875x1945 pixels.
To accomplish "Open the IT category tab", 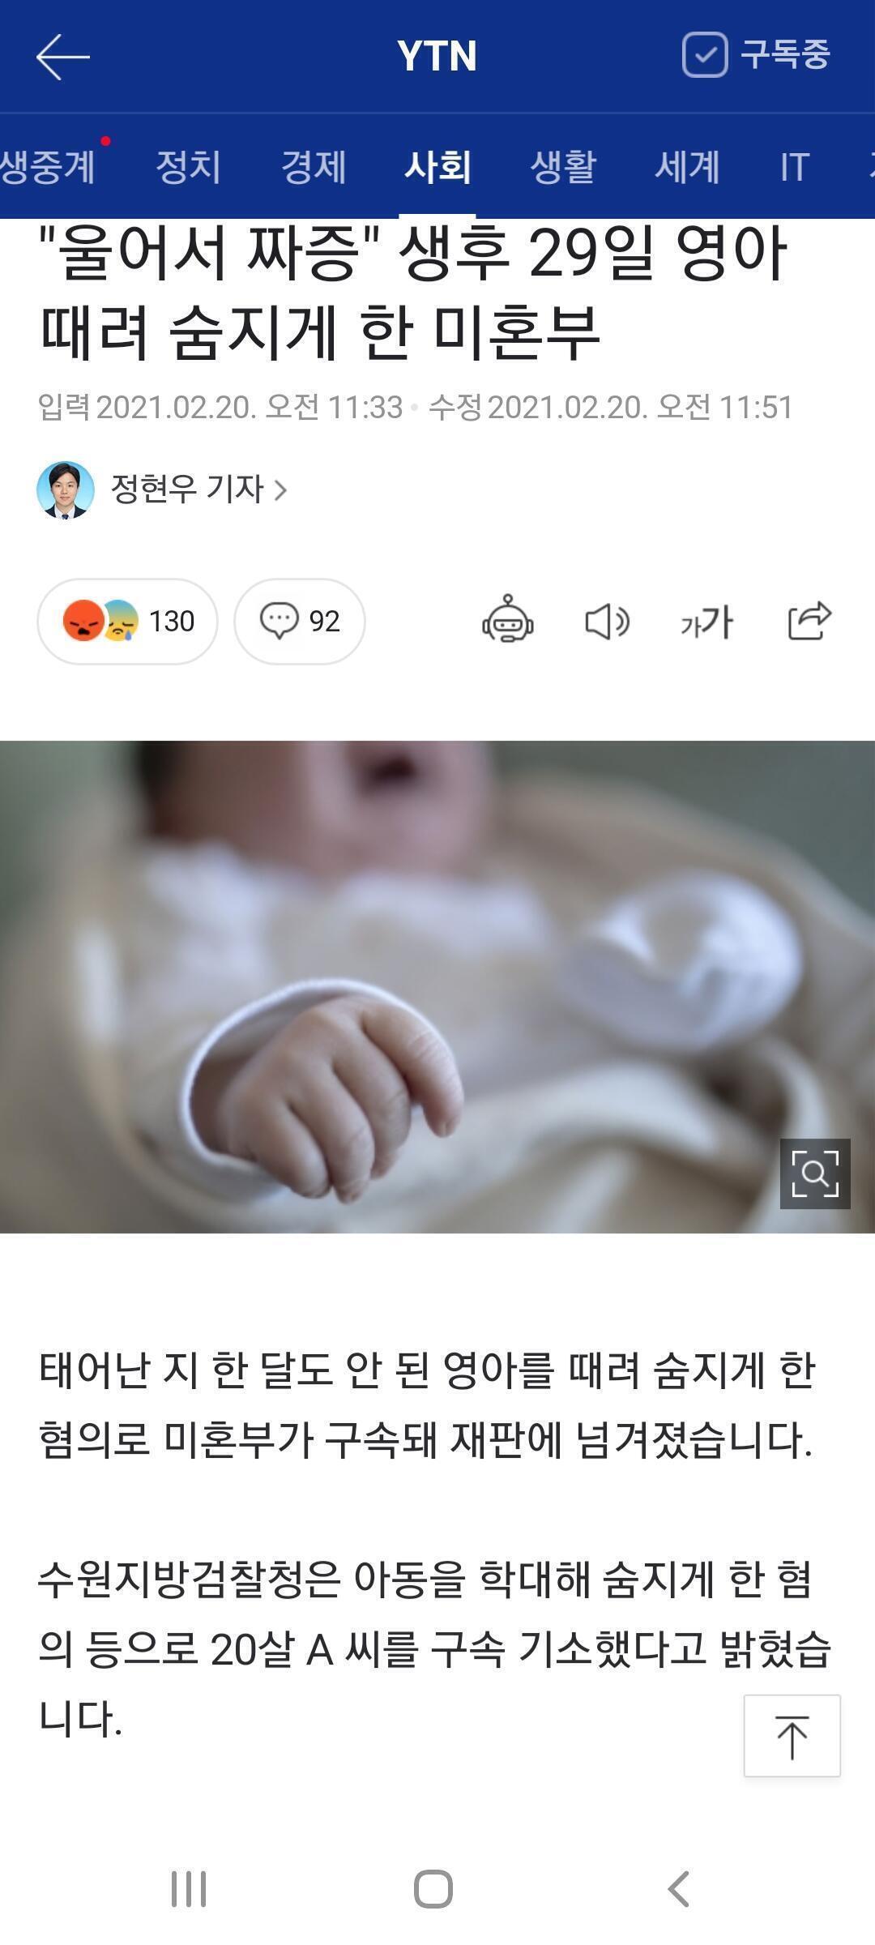I will pyautogui.click(x=794, y=167).
